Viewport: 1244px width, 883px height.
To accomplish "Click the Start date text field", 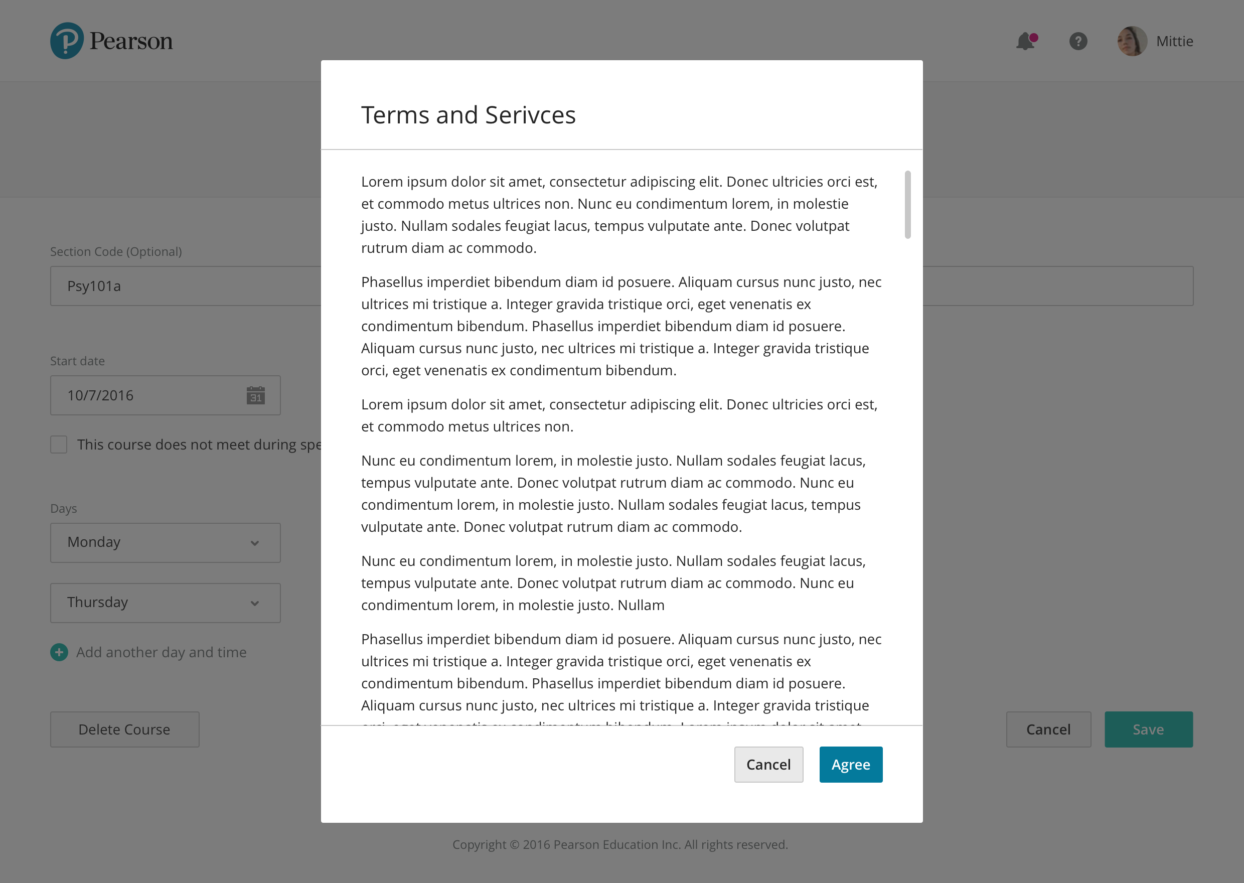I will [147, 395].
